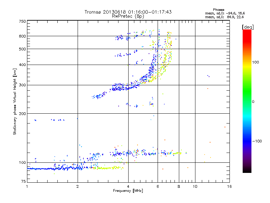Click the y-axis tick label '75'
This screenshot has width=270, height=203.
pyautogui.click(x=24, y=181)
